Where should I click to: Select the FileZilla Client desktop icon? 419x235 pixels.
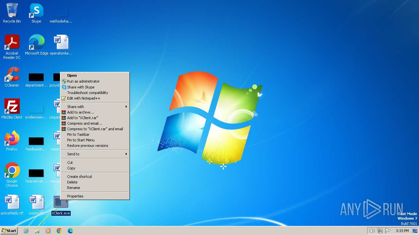pyautogui.click(x=12, y=109)
